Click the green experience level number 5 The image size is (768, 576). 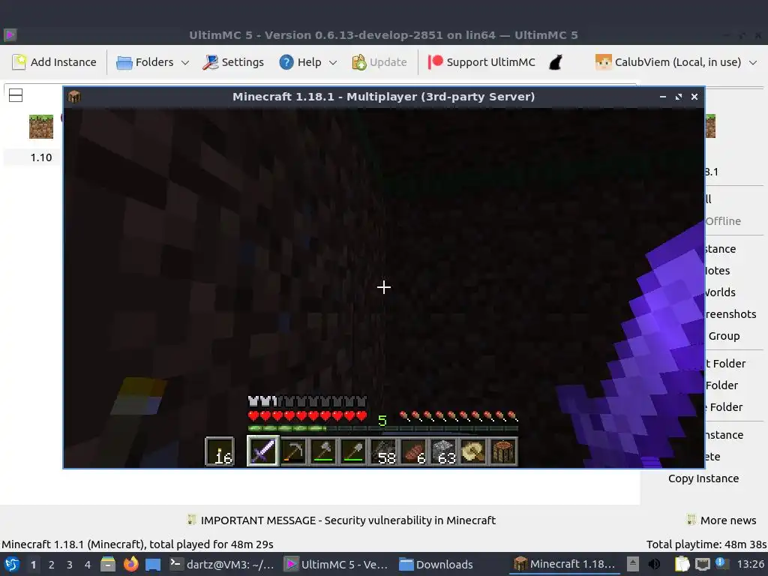[x=382, y=421]
